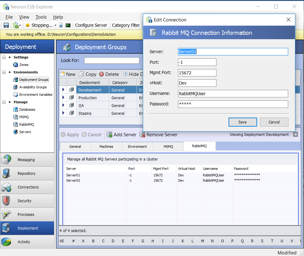304x256 pixels.
Task: Click the Production row icon in the grid
Action: click(71, 97)
